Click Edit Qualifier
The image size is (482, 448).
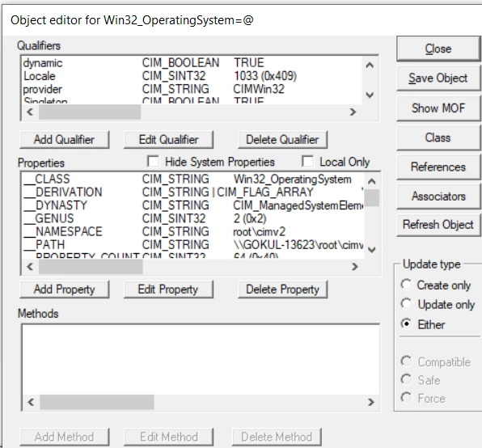[x=168, y=140]
